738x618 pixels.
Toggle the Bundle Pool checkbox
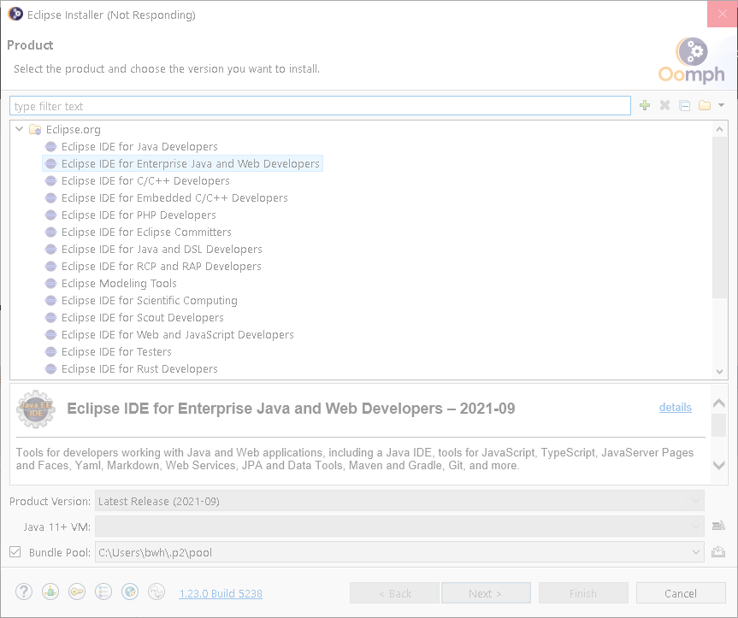click(x=15, y=551)
